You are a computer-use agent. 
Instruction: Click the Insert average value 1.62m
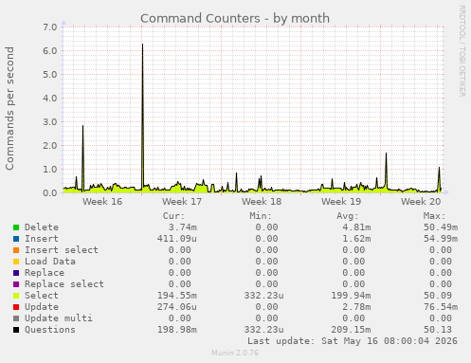click(x=356, y=239)
